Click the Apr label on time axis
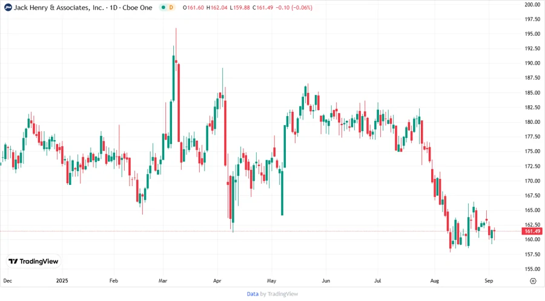The image size is (545, 301). (217, 281)
